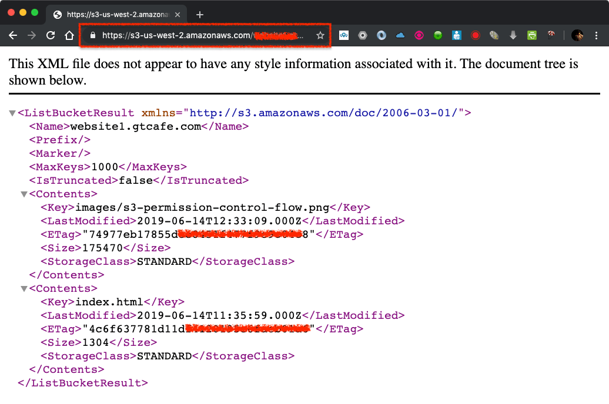Click the IsTruncated false value
The width and height of the screenshot is (609, 404).
[x=136, y=180]
